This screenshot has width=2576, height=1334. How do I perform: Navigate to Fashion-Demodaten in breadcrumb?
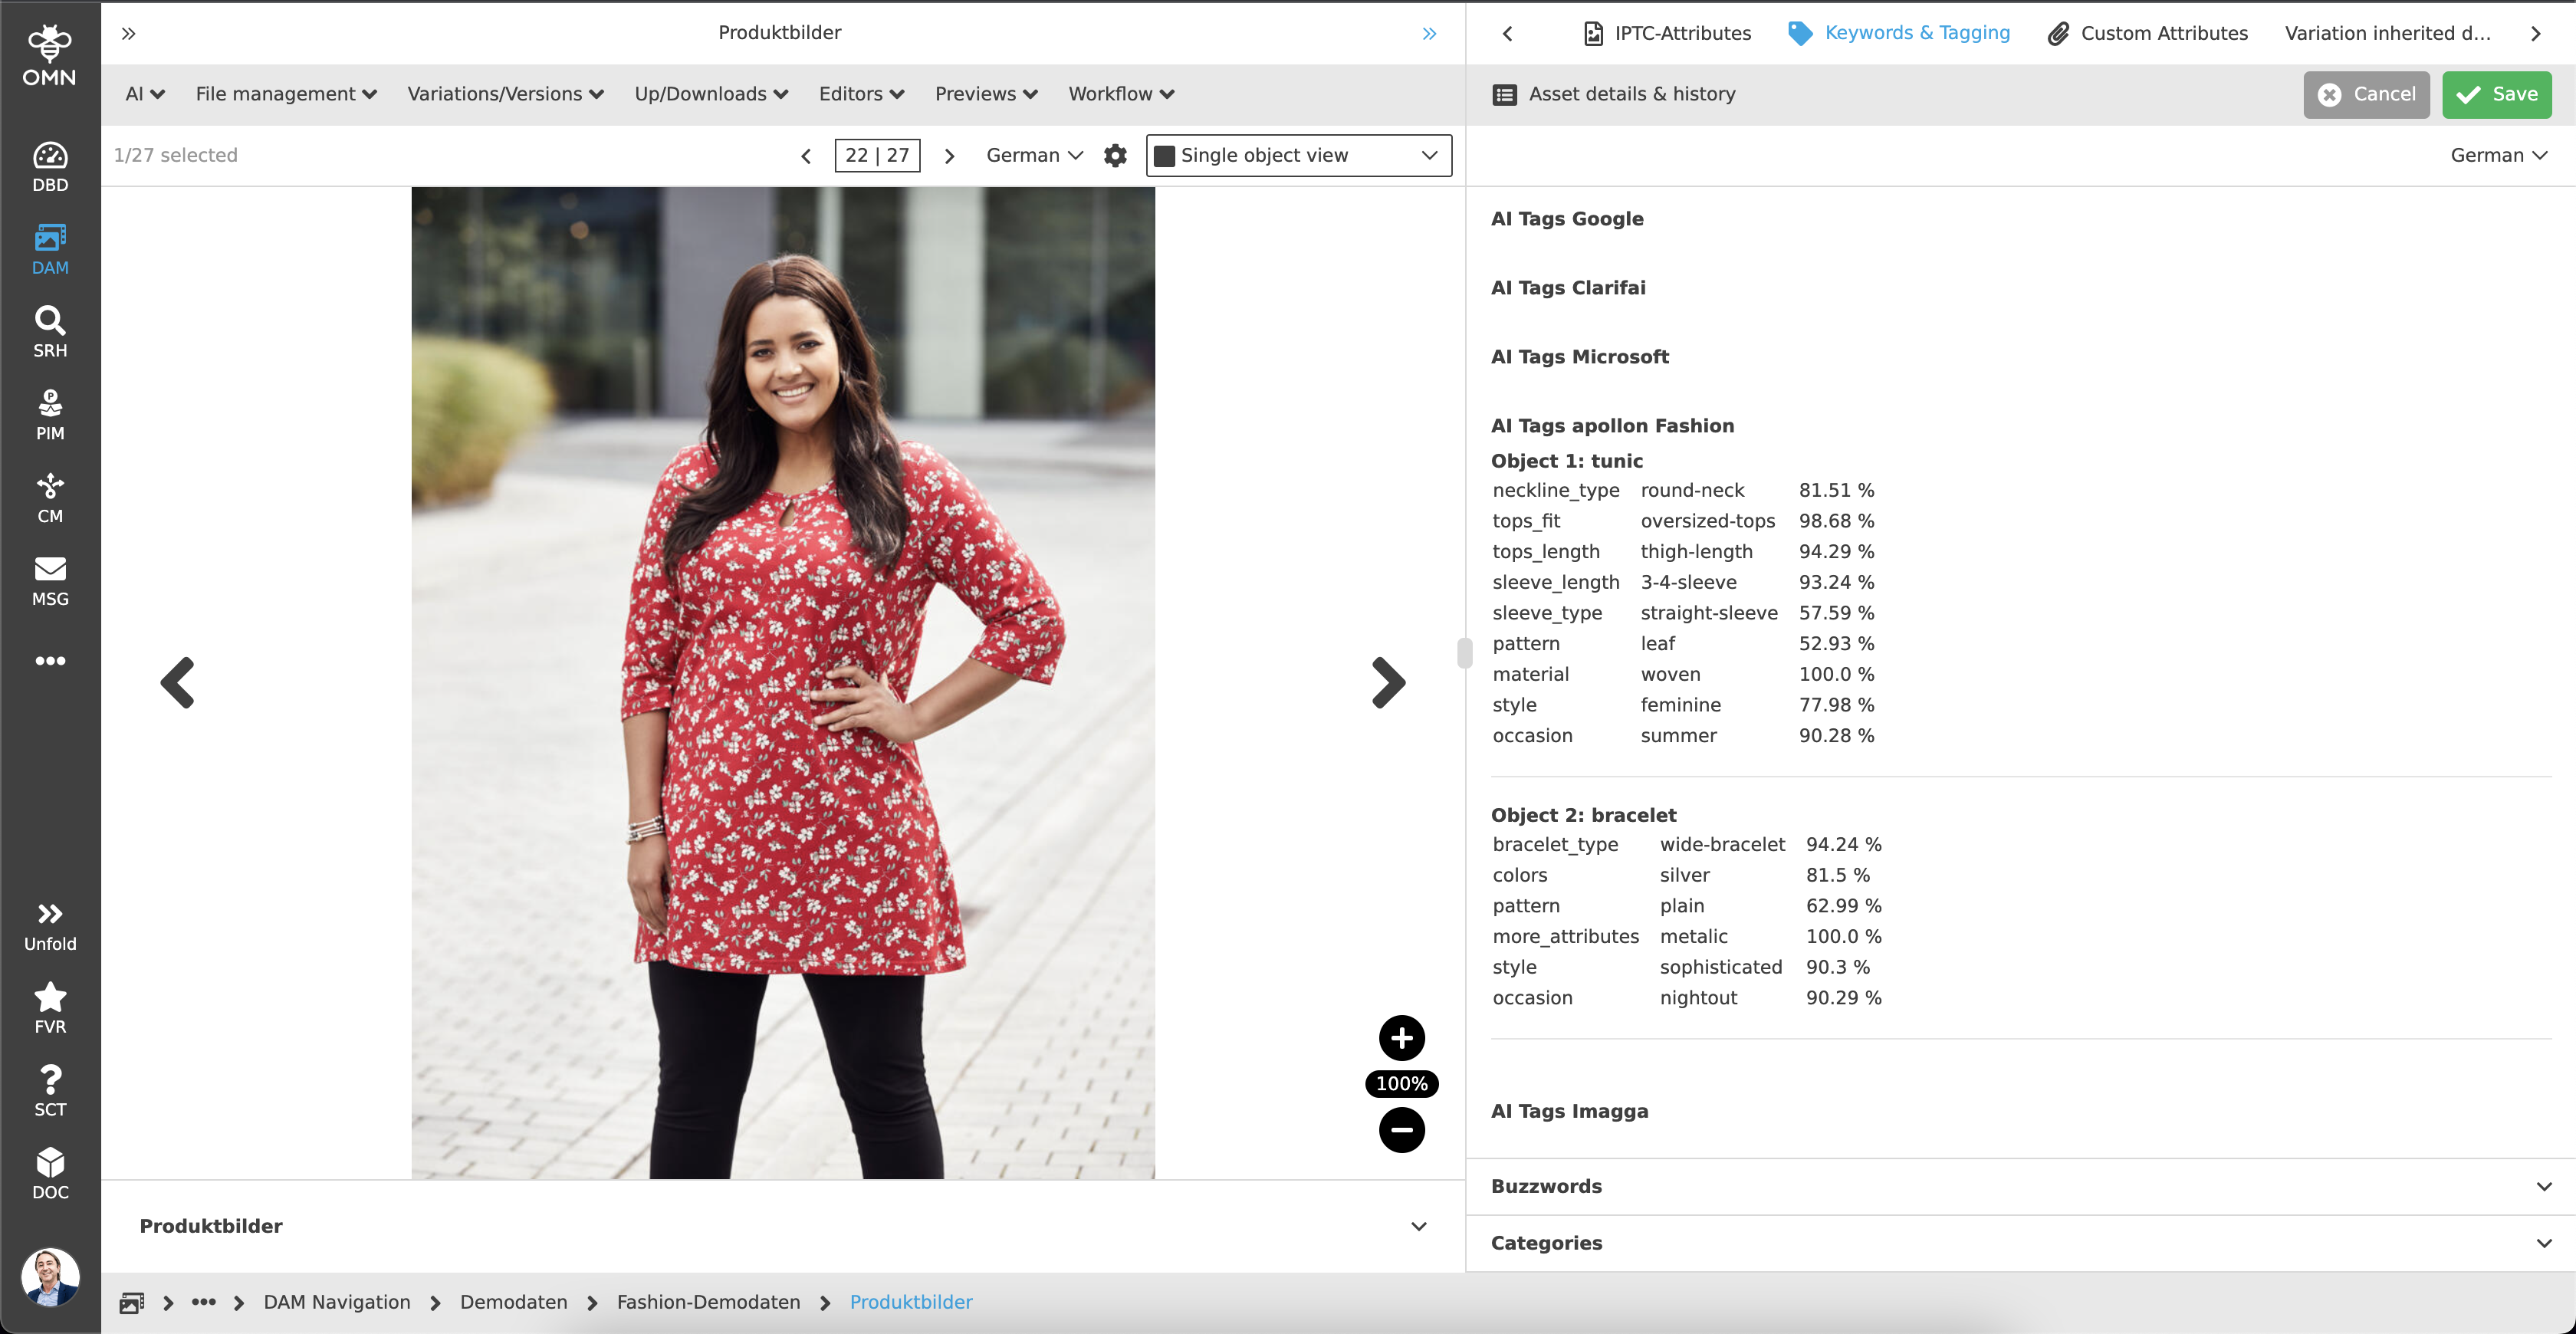(708, 1302)
